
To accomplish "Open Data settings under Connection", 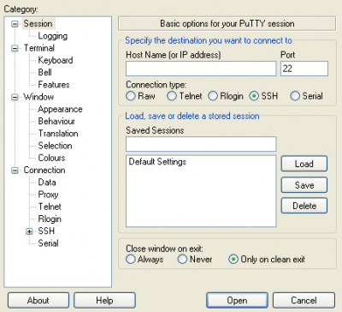I will [x=47, y=183].
